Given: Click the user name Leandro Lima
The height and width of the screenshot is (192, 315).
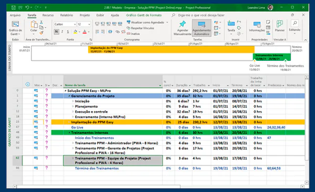Looking at the screenshot, I should (x=256, y=8).
